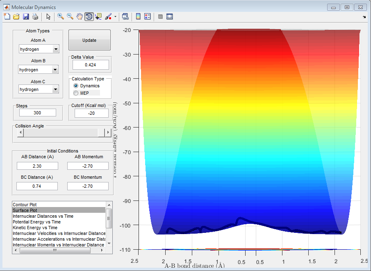Select the Zoom Out magnifier tool

click(x=70, y=16)
